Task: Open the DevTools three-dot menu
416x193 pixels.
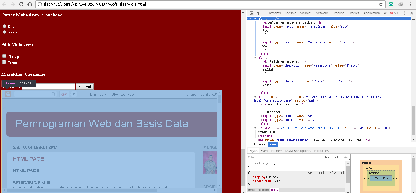Action: pos(404,13)
